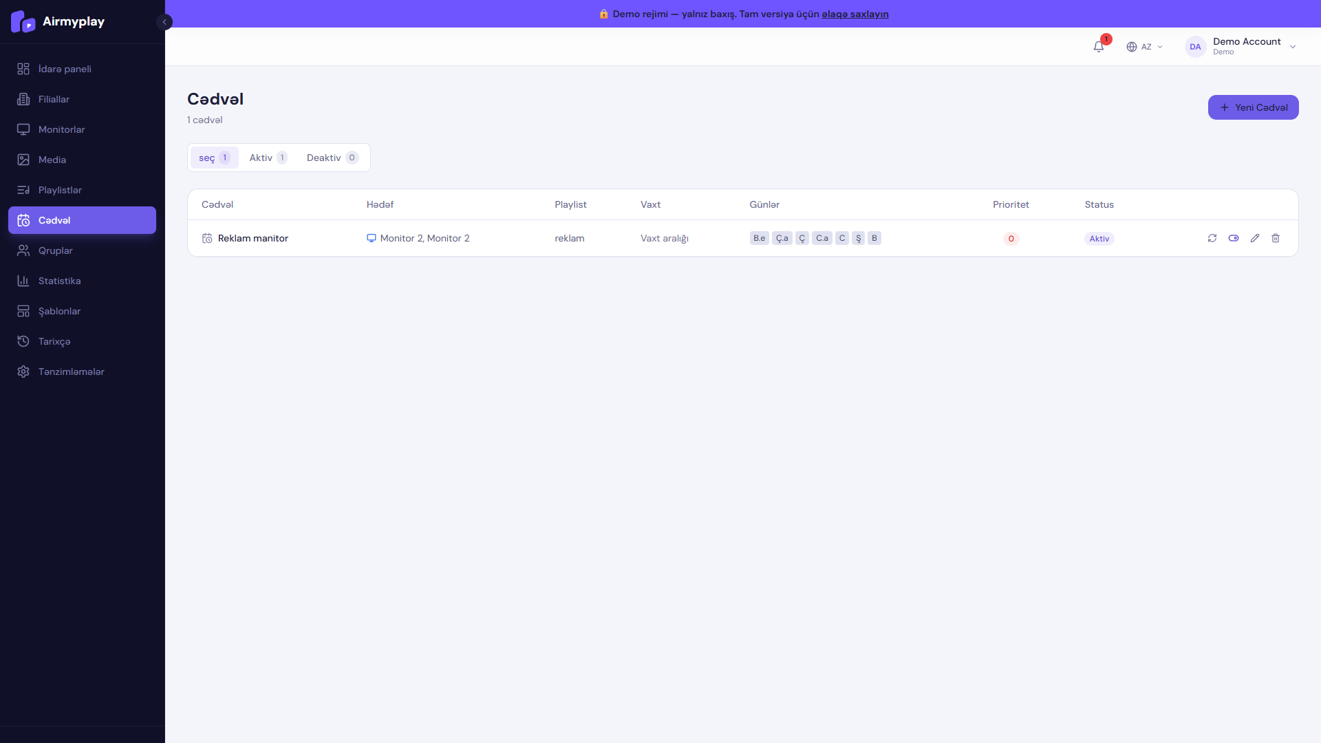Collapse the sidebar with arrow button
This screenshot has height=743, width=1321.
(164, 22)
